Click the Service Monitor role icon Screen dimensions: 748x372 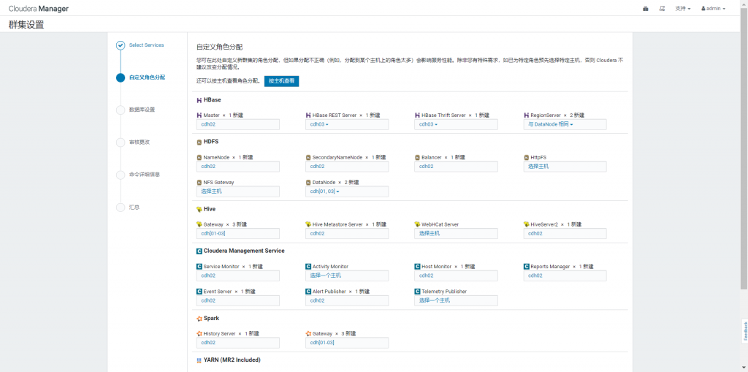tap(199, 267)
